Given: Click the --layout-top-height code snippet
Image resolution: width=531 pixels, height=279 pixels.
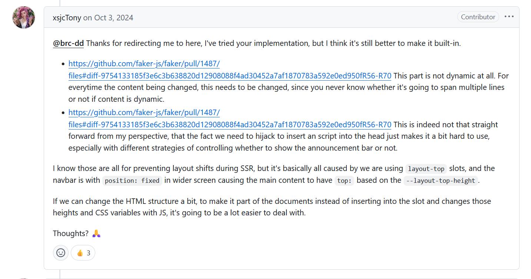Looking at the screenshot, I should click(441, 181).
